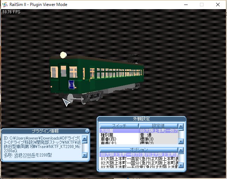This screenshot has height=179, width=227.
Task: Click the up arrow in プラグイン情報 scrollbar
Action: click(x=85, y=138)
